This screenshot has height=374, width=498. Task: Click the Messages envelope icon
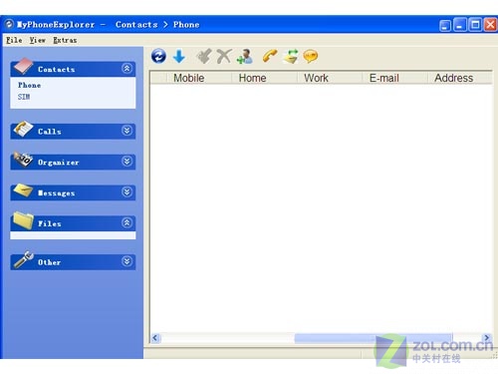23,190
